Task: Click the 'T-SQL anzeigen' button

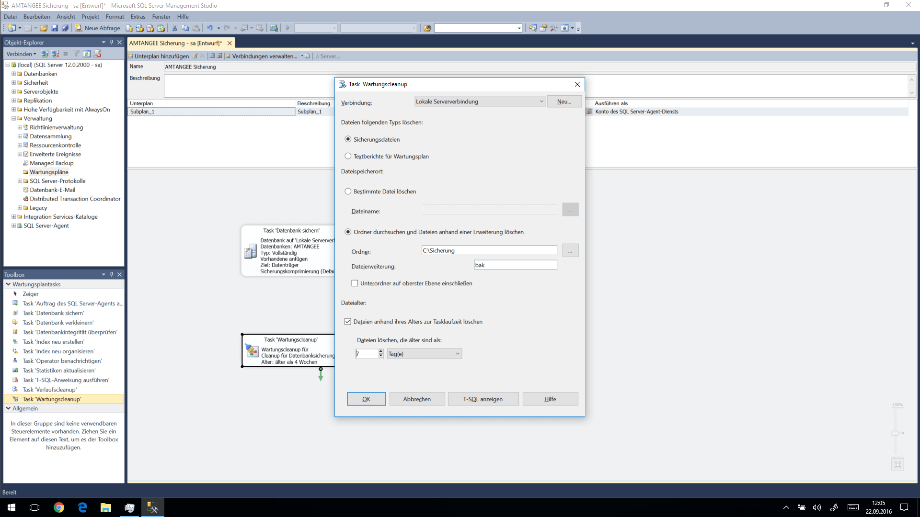Action: [483, 399]
